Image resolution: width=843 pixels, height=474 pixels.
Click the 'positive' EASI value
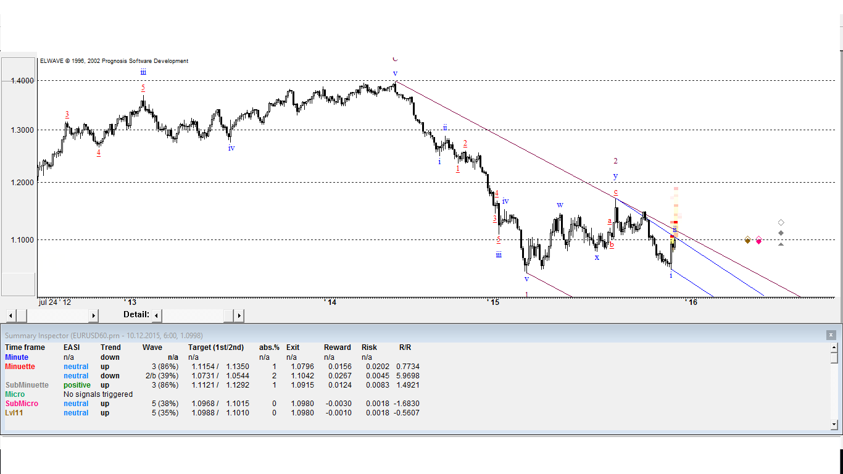(x=77, y=385)
